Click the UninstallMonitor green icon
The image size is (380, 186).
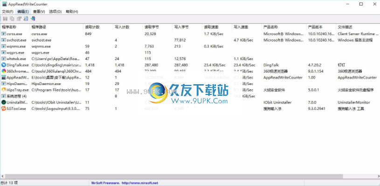pyautogui.click(x=3, y=102)
